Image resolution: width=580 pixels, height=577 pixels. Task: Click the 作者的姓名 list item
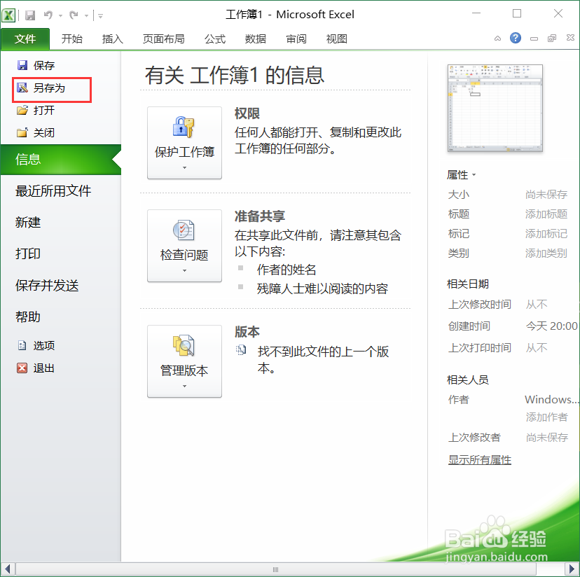pos(286,270)
